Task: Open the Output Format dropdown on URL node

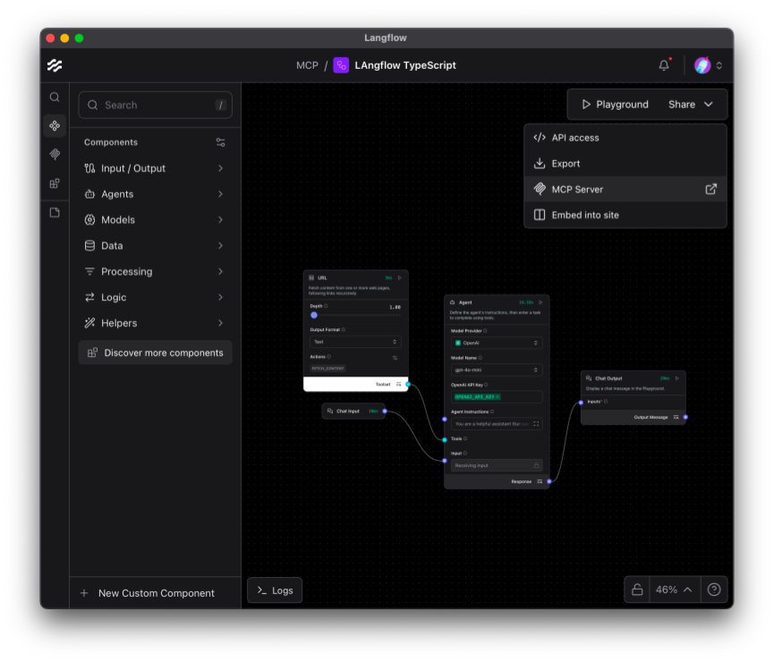Action: 355,342
